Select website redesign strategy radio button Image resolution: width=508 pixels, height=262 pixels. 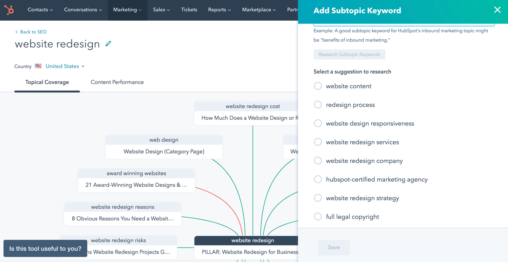[x=318, y=198]
